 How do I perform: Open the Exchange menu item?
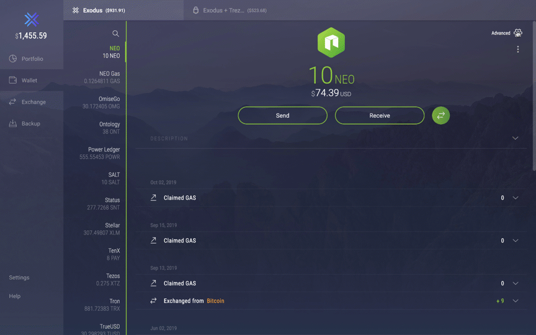(32, 102)
